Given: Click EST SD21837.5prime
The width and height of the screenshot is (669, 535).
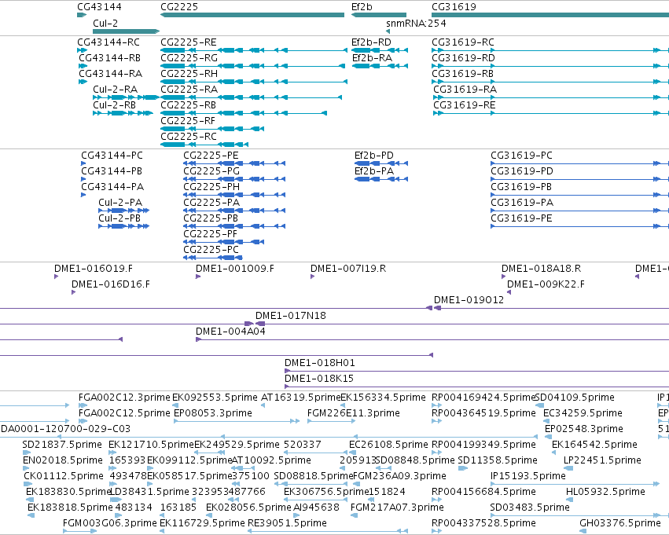Looking at the screenshot, I should point(62,445).
